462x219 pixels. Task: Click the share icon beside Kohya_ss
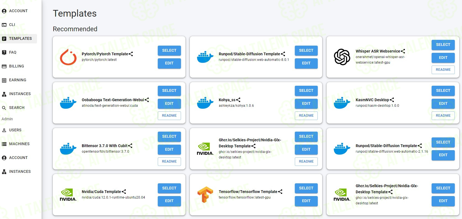coord(238,100)
